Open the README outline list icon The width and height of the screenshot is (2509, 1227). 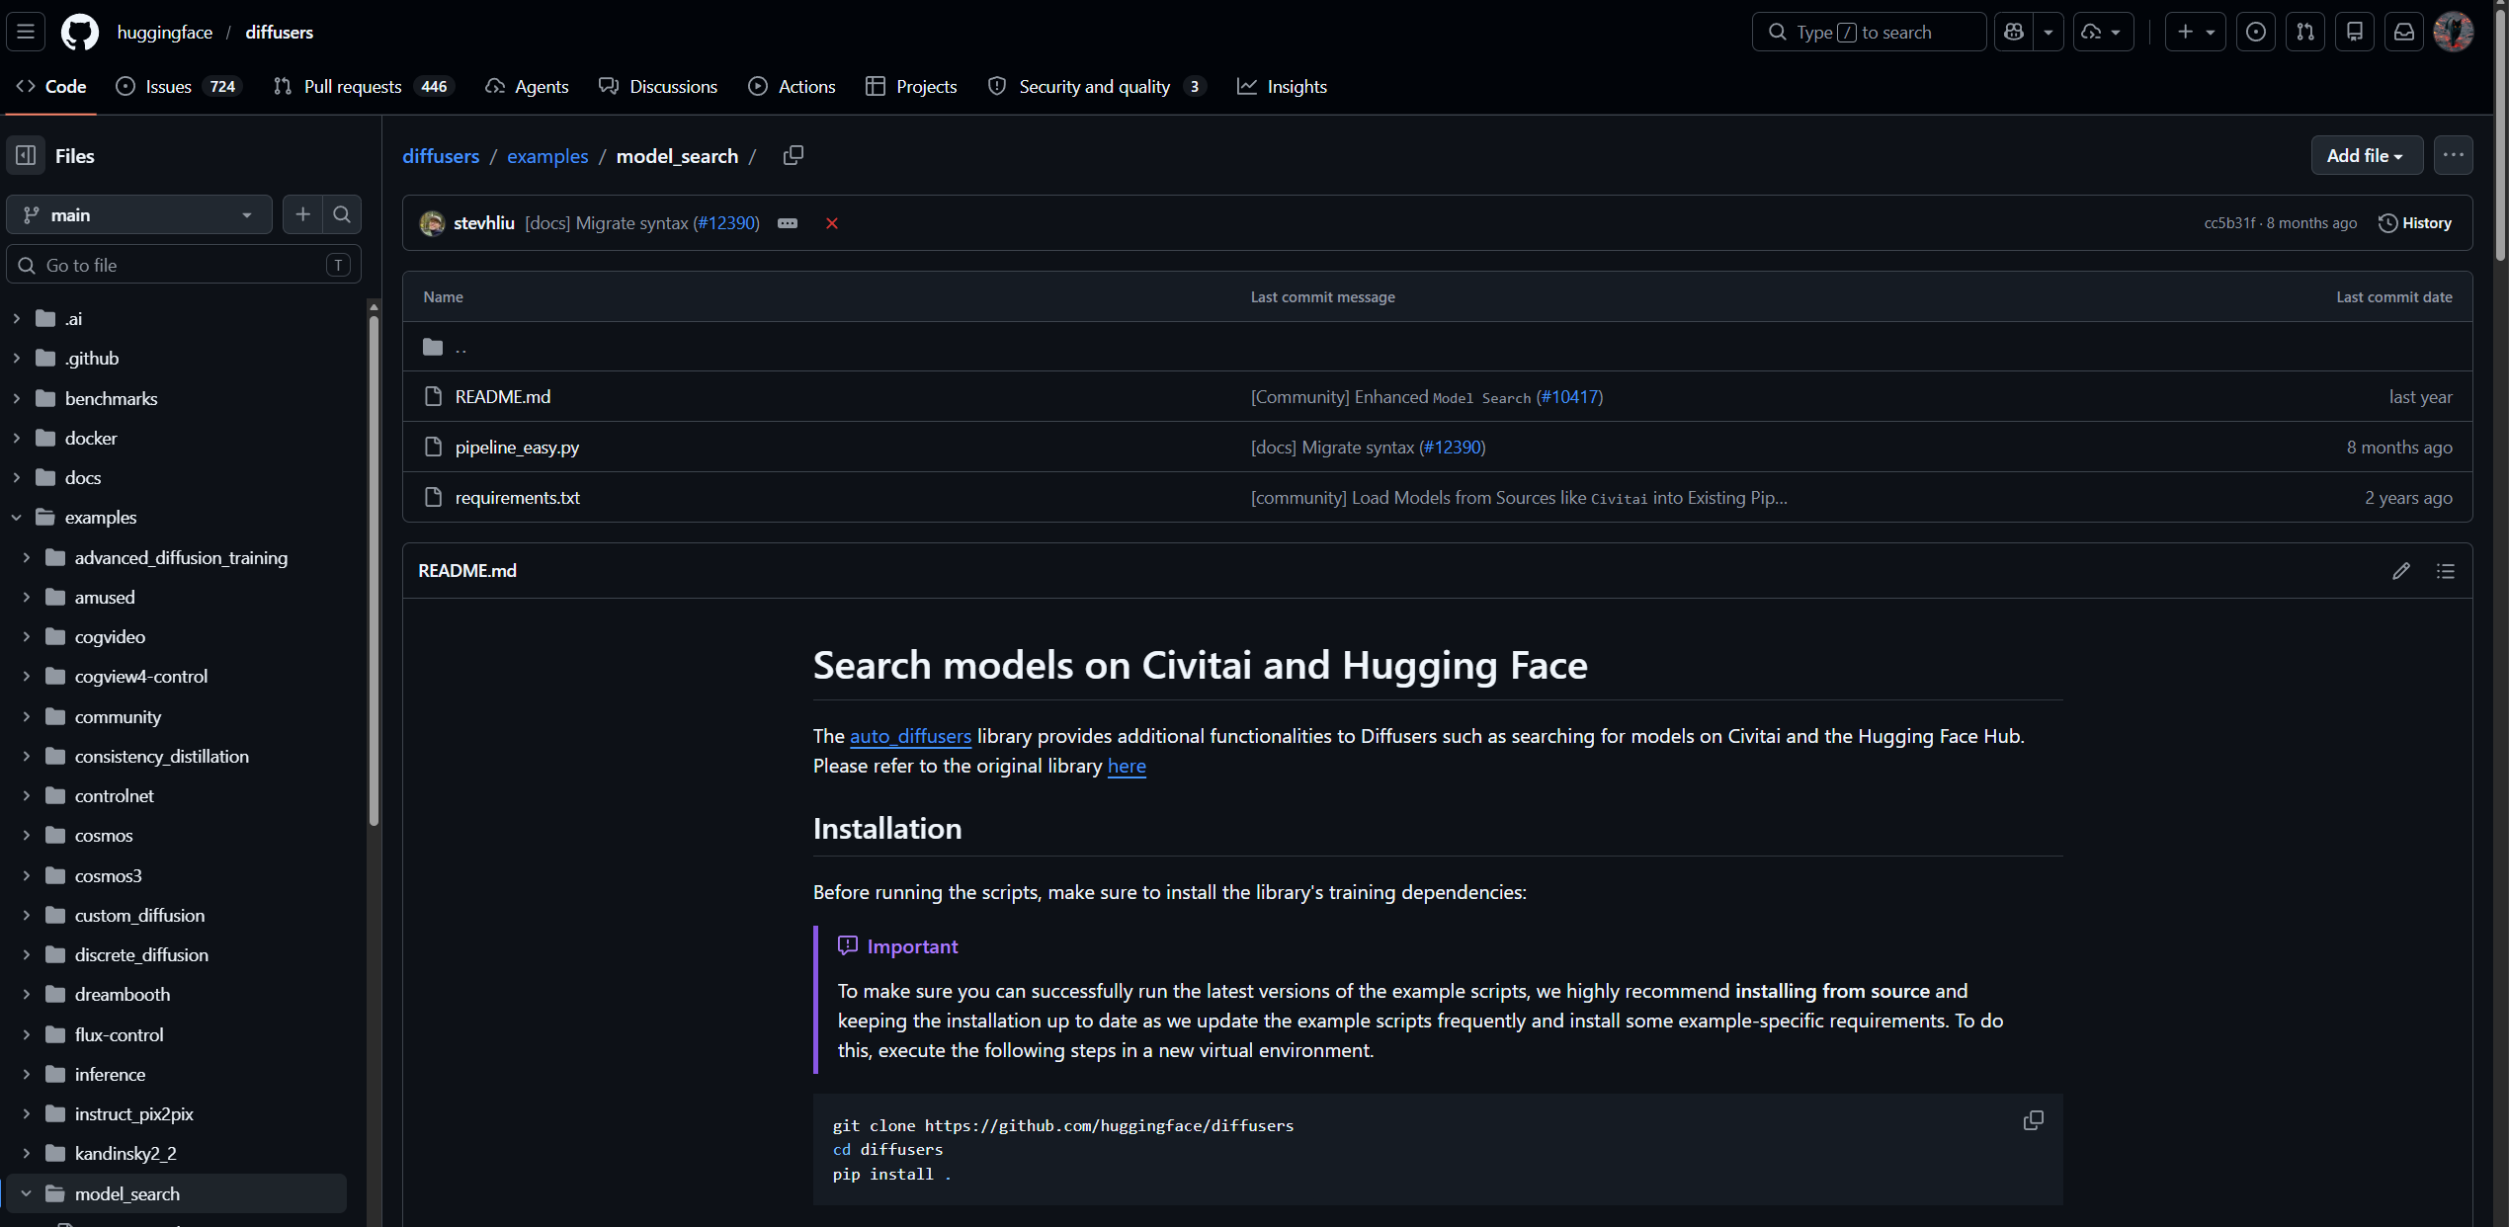tap(2446, 571)
